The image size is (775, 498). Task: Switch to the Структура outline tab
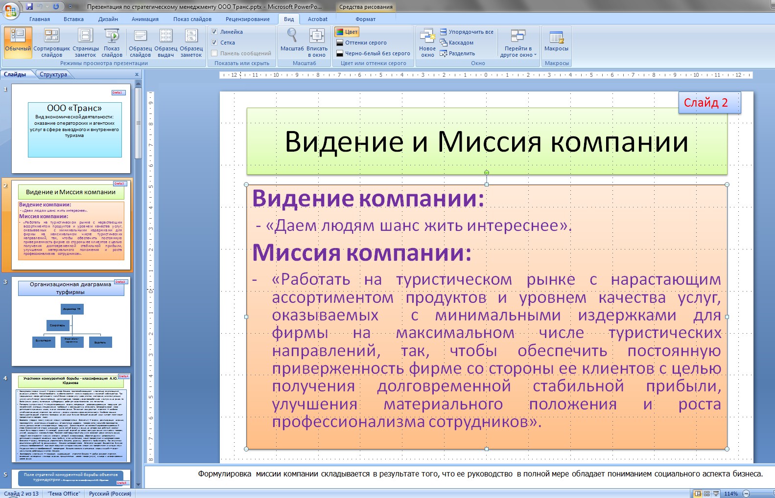(x=53, y=74)
